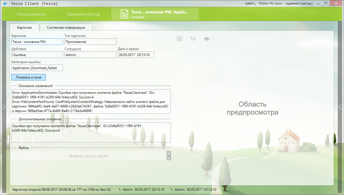Click the Карточка field with Тесса - основное РМ
Image resolution: width=344 pixels, height=195 pixels.
[37, 42]
